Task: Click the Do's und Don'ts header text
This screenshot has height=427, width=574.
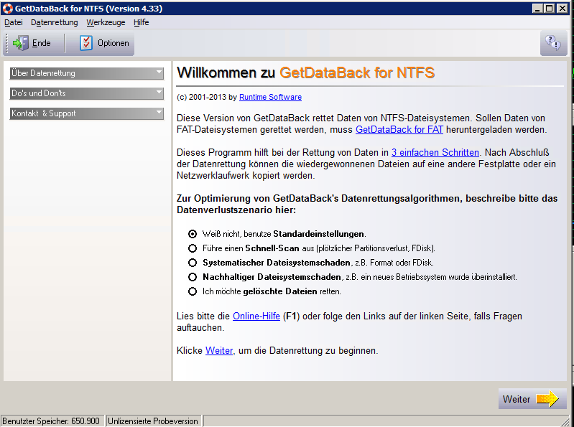Action: pyautogui.click(x=39, y=93)
